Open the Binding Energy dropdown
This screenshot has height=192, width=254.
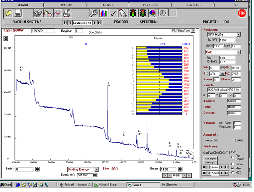point(96,169)
